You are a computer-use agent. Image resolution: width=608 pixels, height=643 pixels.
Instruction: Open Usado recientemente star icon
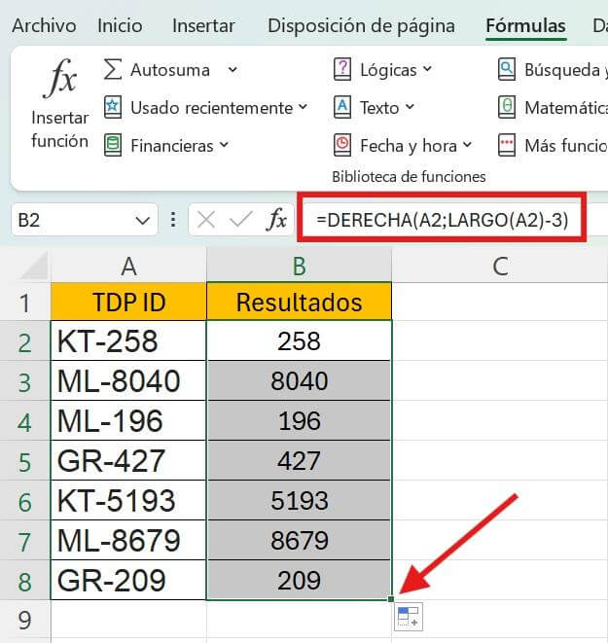pos(112,107)
